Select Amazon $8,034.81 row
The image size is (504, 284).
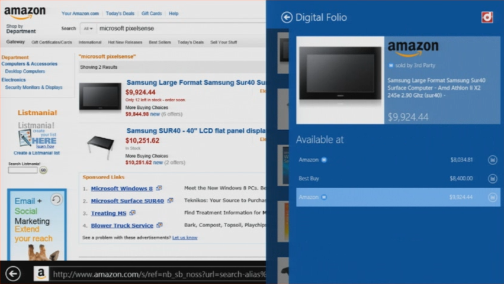coord(398,160)
